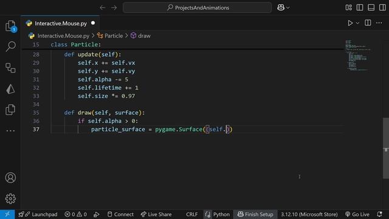This screenshot has height=219, width=389.
Task: Click draw method in the breadcrumb
Action: pyautogui.click(x=144, y=36)
